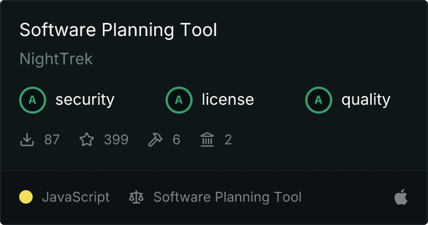
Task: Open the NightTrek author link
Action: [56, 59]
